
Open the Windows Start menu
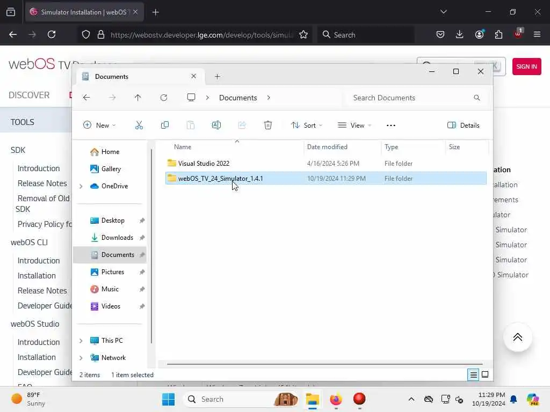(x=168, y=399)
